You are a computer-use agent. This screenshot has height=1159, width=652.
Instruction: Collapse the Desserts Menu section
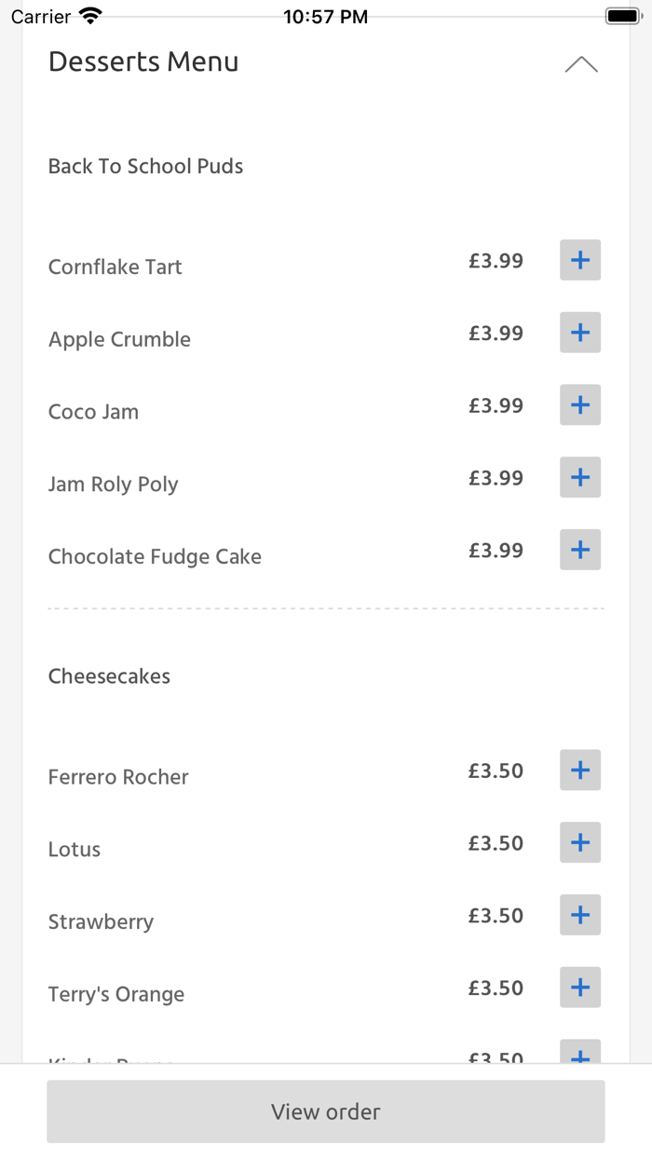click(x=581, y=63)
